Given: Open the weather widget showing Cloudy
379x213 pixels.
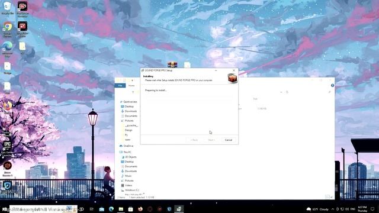Looking at the screenshot, I should click(317, 209).
